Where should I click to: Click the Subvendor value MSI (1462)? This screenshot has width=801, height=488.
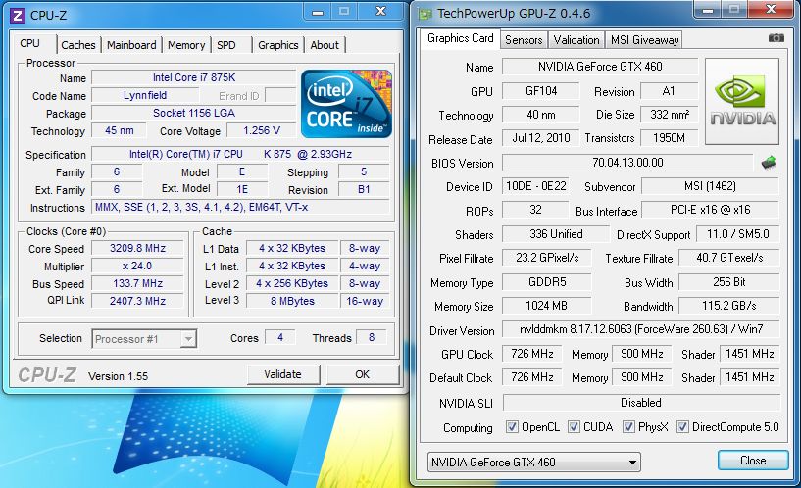[x=710, y=186]
